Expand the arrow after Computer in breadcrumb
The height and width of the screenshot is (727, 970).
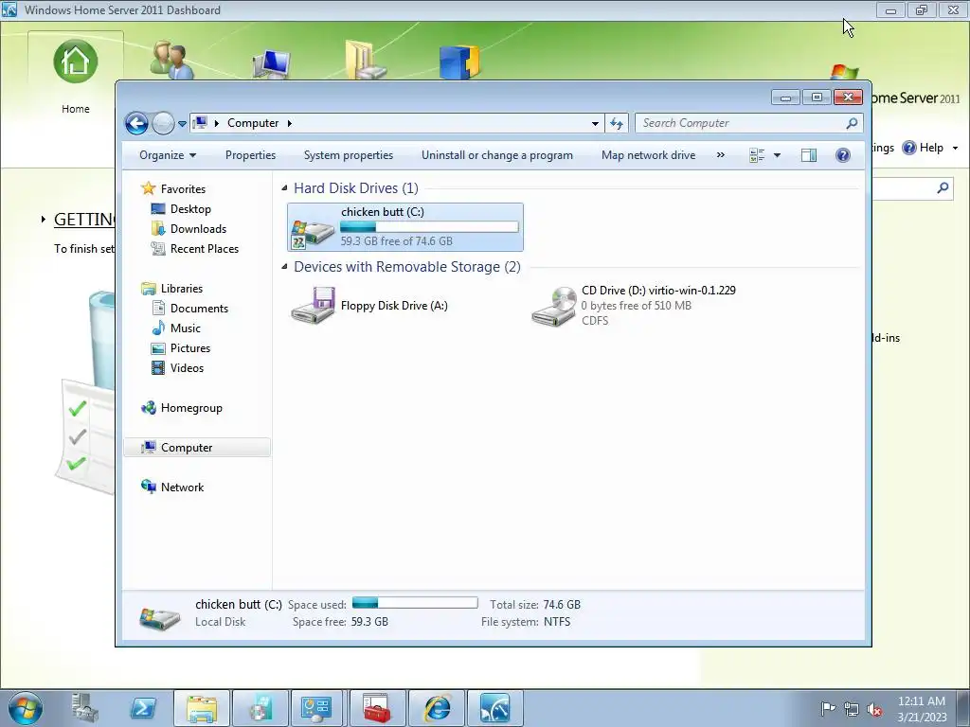click(x=289, y=123)
